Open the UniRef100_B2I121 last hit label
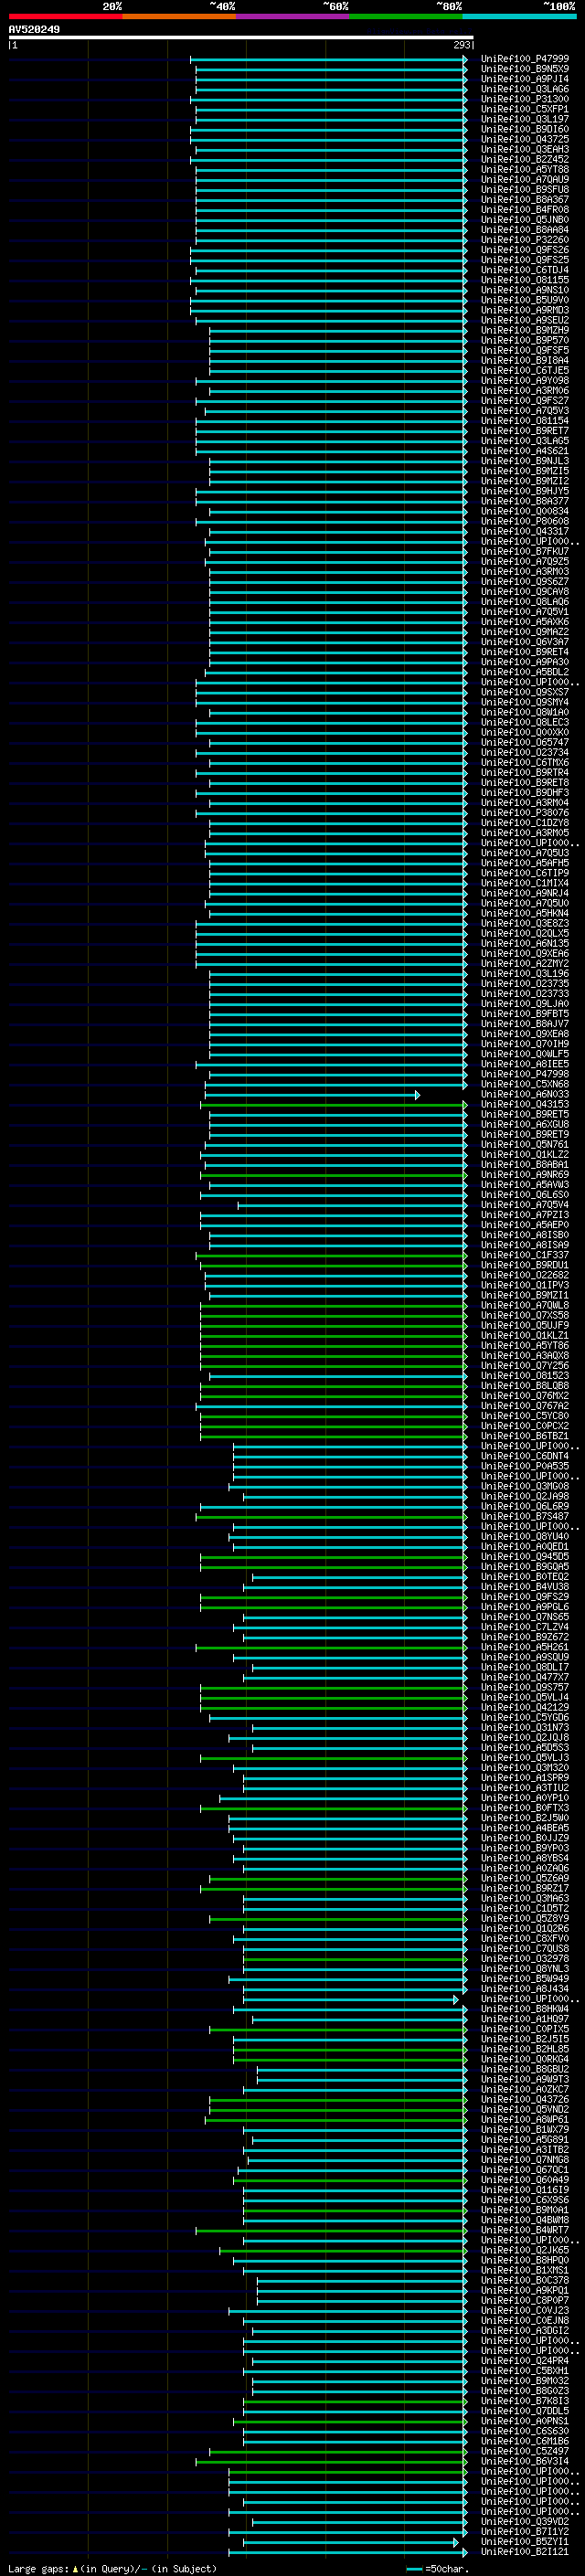 pyautogui.click(x=524, y=2552)
